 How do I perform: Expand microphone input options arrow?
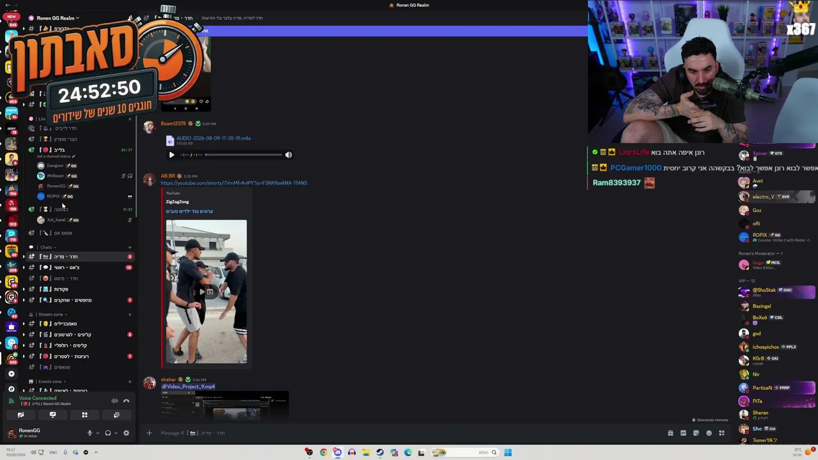point(98,433)
